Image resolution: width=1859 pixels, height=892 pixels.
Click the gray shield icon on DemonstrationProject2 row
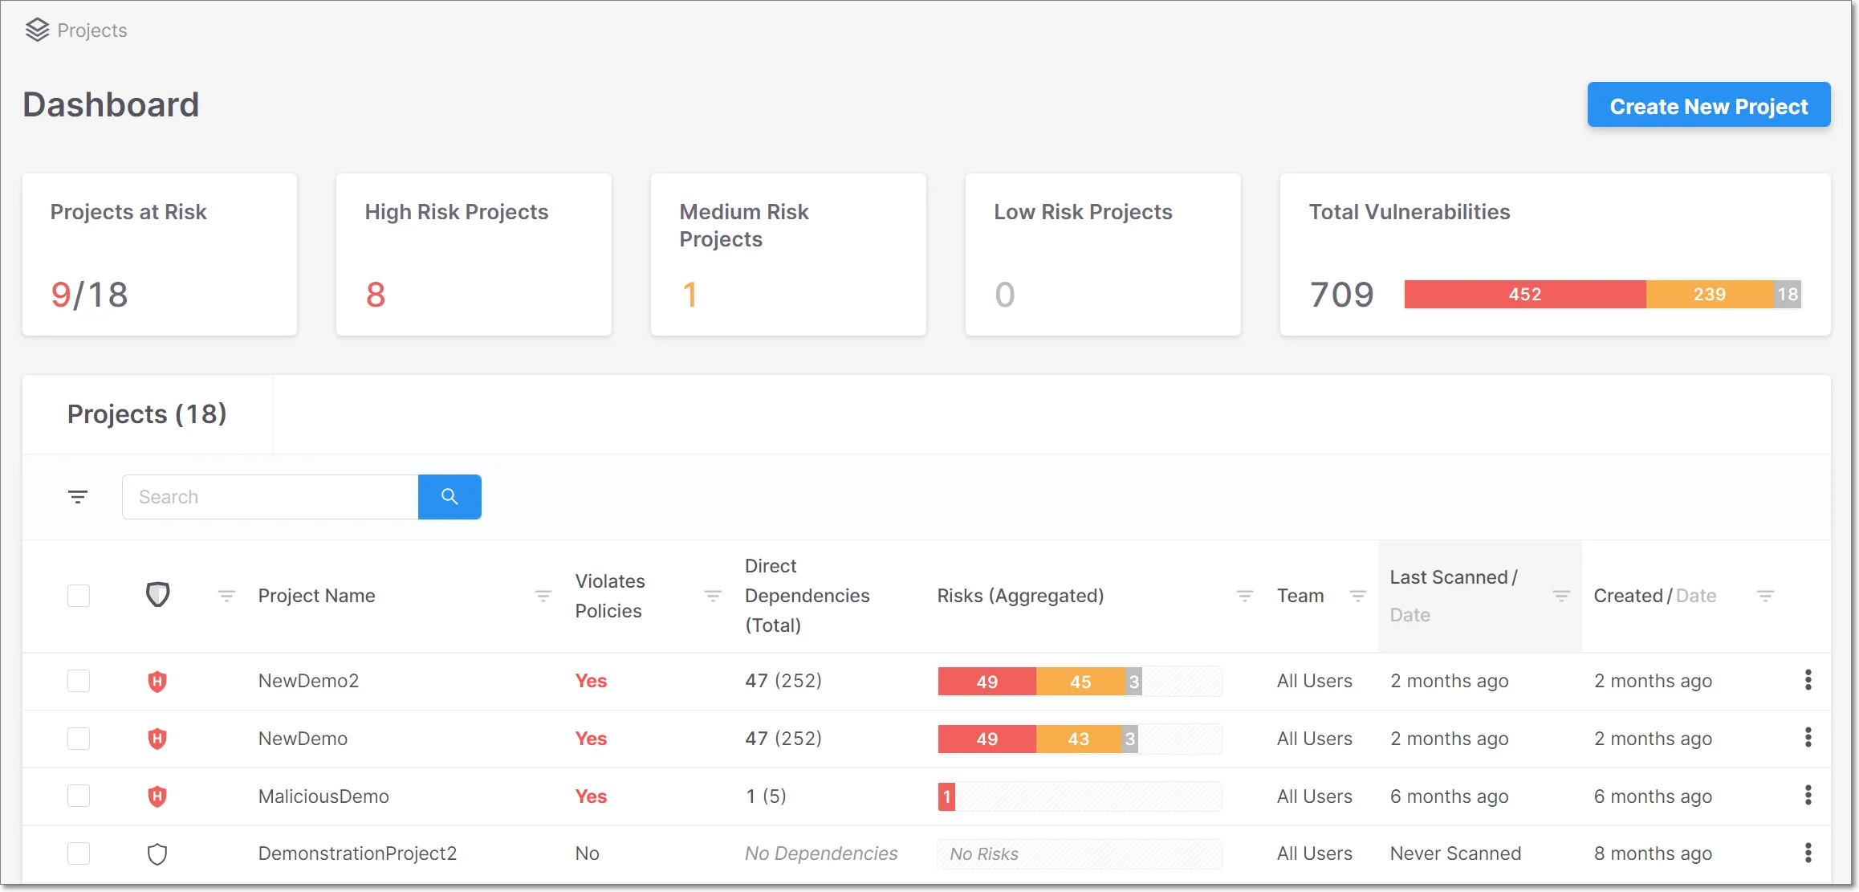(157, 853)
